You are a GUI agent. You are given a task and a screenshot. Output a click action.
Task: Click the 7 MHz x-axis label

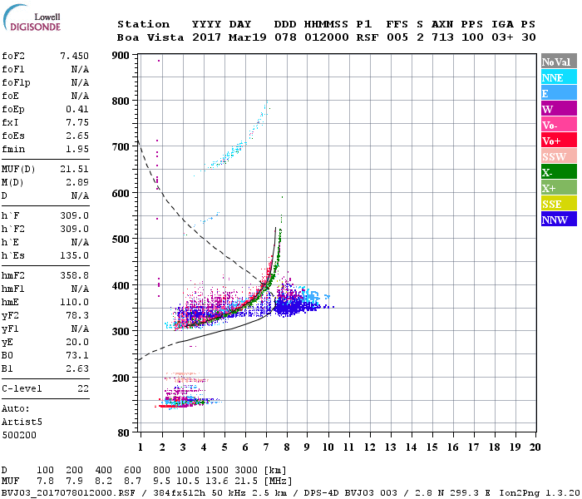pyautogui.click(x=266, y=447)
